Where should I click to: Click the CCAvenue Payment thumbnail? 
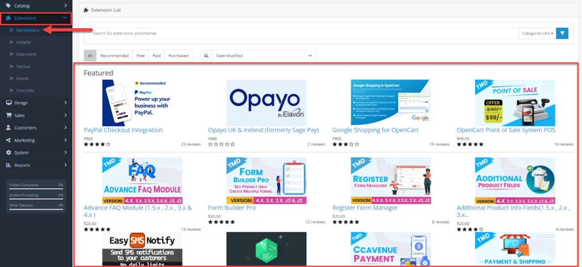tap(391, 249)
